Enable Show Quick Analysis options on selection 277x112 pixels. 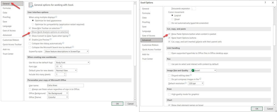[x=30, y=32]
